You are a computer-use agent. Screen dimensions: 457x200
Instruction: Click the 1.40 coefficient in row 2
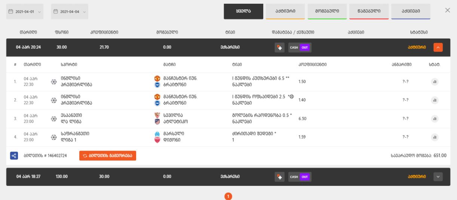coord(302,100)
